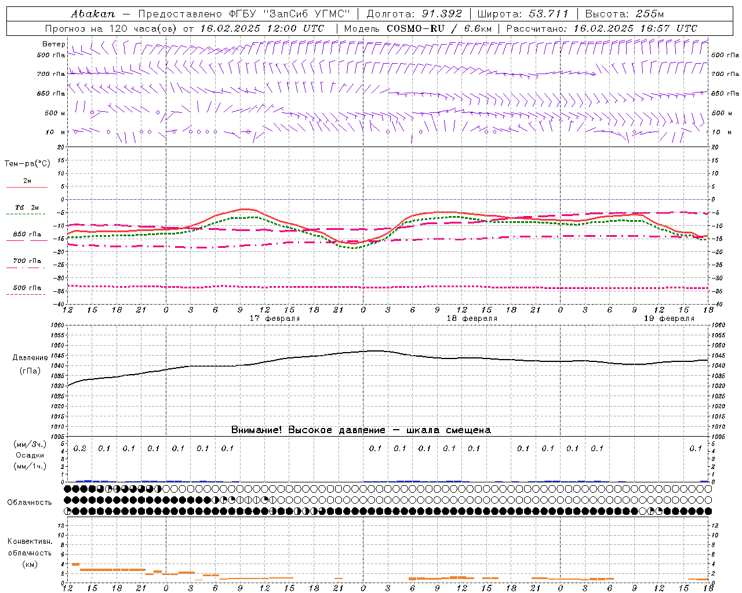Click the (мм/1ч.) unit label

click(30, 466)
